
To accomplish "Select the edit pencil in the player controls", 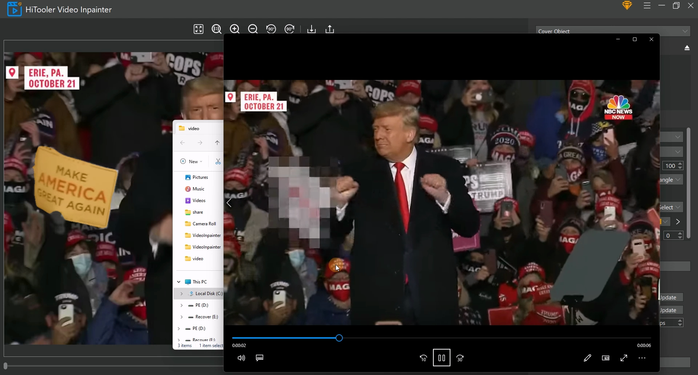I will coord(587,358).
